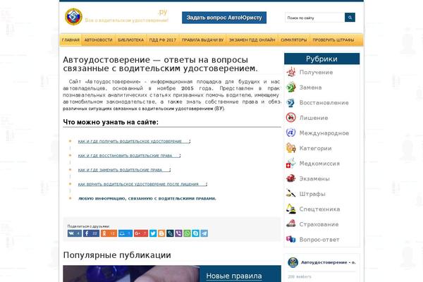Click the heading Что можно узнать на сайте
The image size is (423, 282).
click(111, 122)
